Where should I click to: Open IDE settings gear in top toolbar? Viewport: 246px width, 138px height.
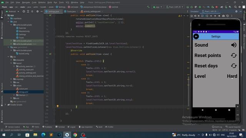(x=239, y=7)
